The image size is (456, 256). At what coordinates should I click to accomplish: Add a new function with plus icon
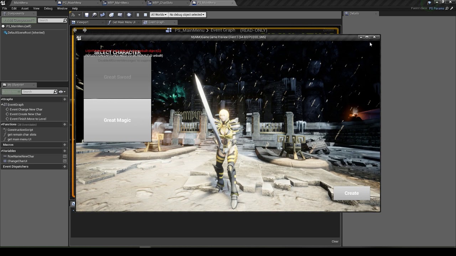[x=64, y=124]
